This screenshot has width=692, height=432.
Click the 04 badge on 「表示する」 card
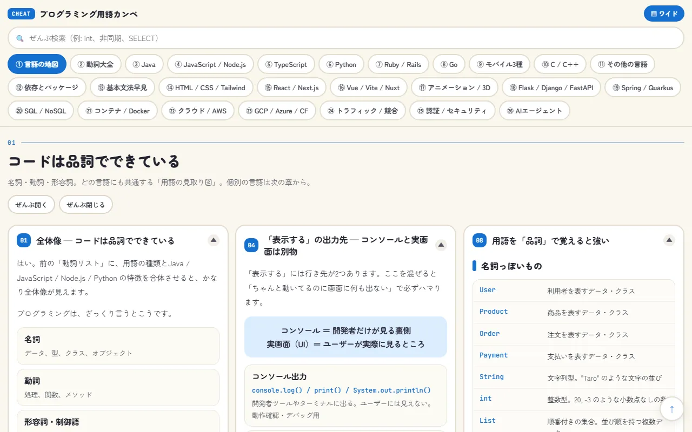pos(251,245)
